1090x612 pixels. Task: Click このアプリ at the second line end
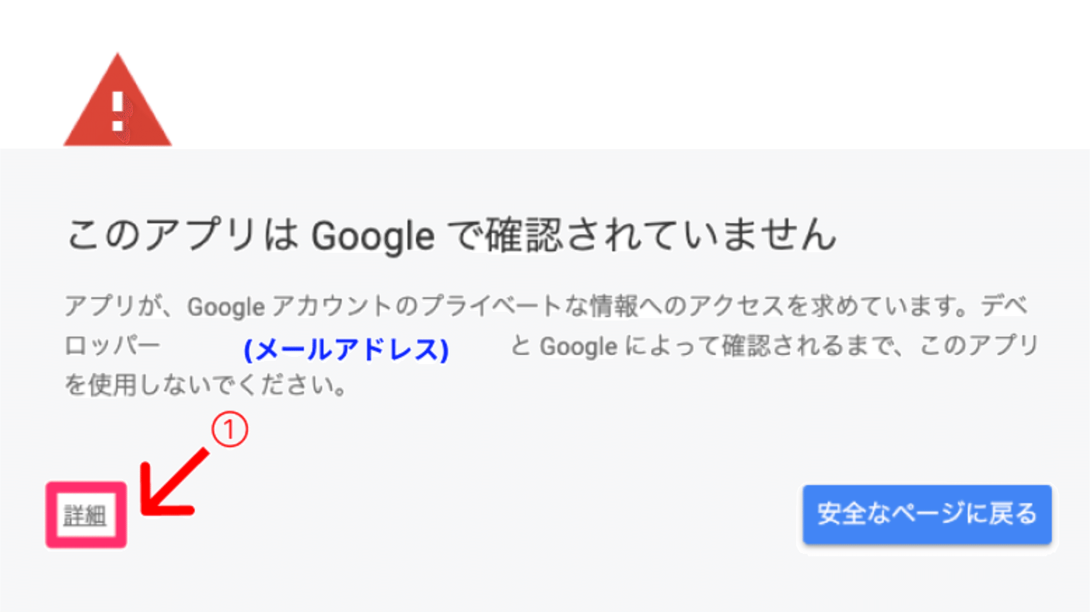979,347
